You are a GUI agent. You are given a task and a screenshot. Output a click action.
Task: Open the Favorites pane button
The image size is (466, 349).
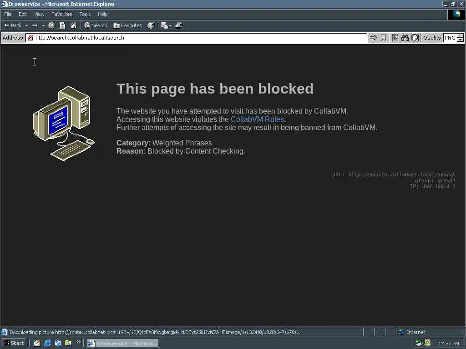(x=127, y=25)
